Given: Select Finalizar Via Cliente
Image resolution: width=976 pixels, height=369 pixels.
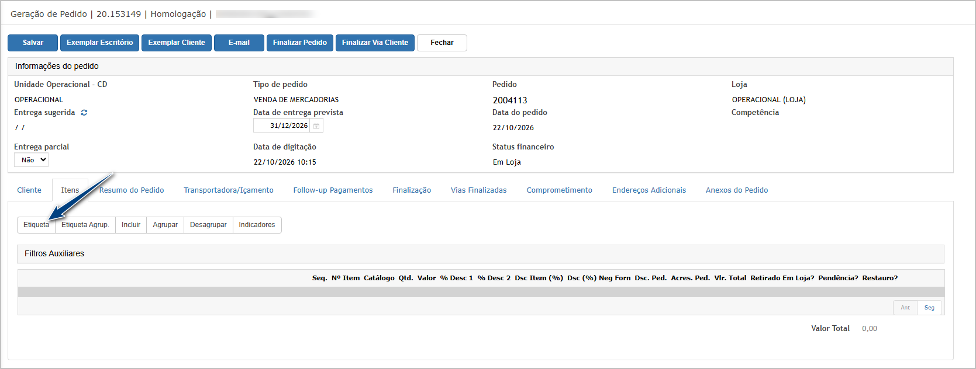Looking at the screenshot, I should coord(375,43).
